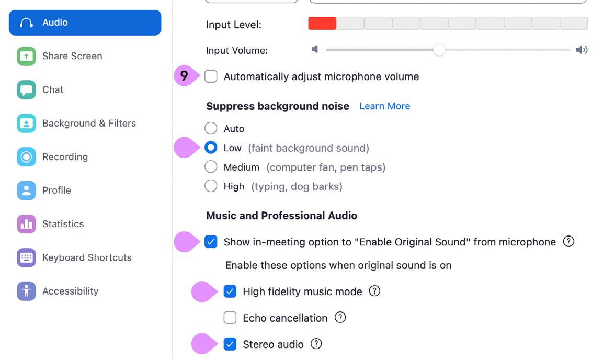Click the Input Level meter bar
Screen dimensions: 615x359
[x=448, y=24]
